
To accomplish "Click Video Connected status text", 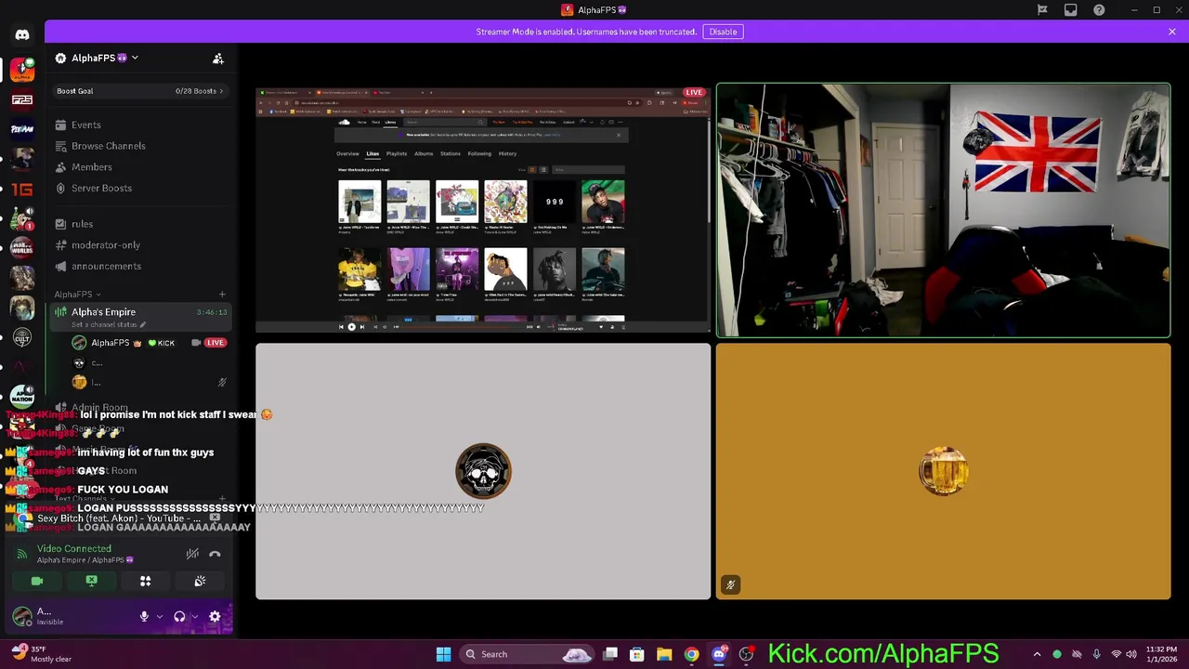I will (x=74, y=549).
